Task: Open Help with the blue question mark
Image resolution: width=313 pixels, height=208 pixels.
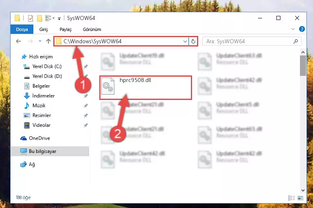Action: [302, 29]
